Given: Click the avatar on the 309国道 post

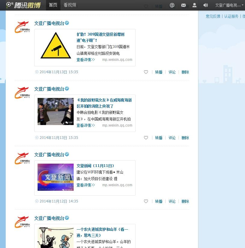Looking at the screenshot, I should point(22,27).
